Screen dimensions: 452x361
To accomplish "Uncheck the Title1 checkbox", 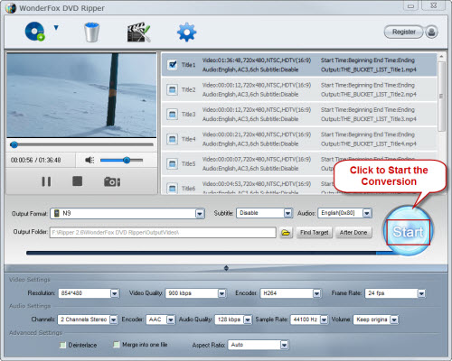I will [173, 65].
